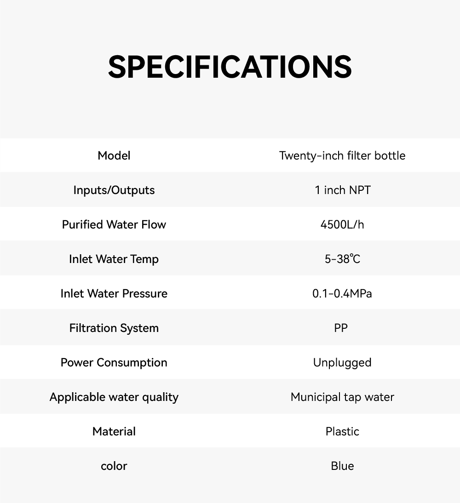
Task: Click the Power Consumption label
Action: [x=114, y=362]
